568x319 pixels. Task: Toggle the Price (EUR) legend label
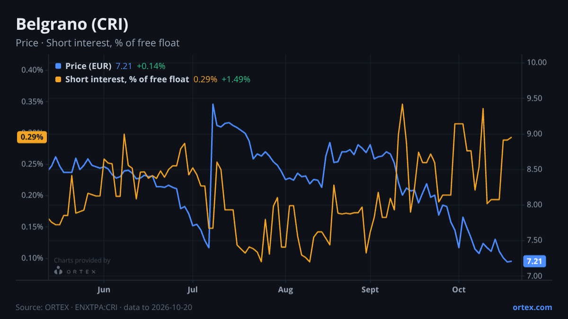[89, 66]
